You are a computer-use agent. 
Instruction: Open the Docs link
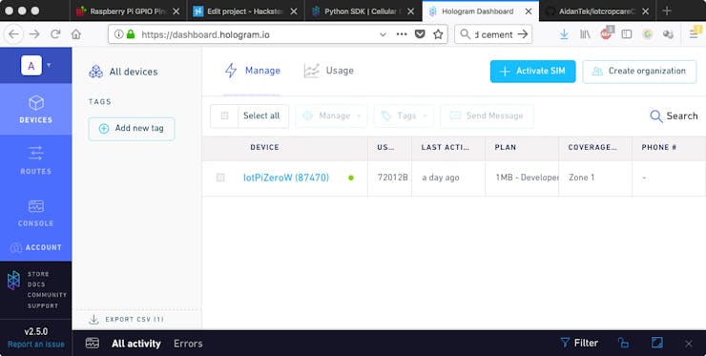pyautogui.click(x=36, y=284)
